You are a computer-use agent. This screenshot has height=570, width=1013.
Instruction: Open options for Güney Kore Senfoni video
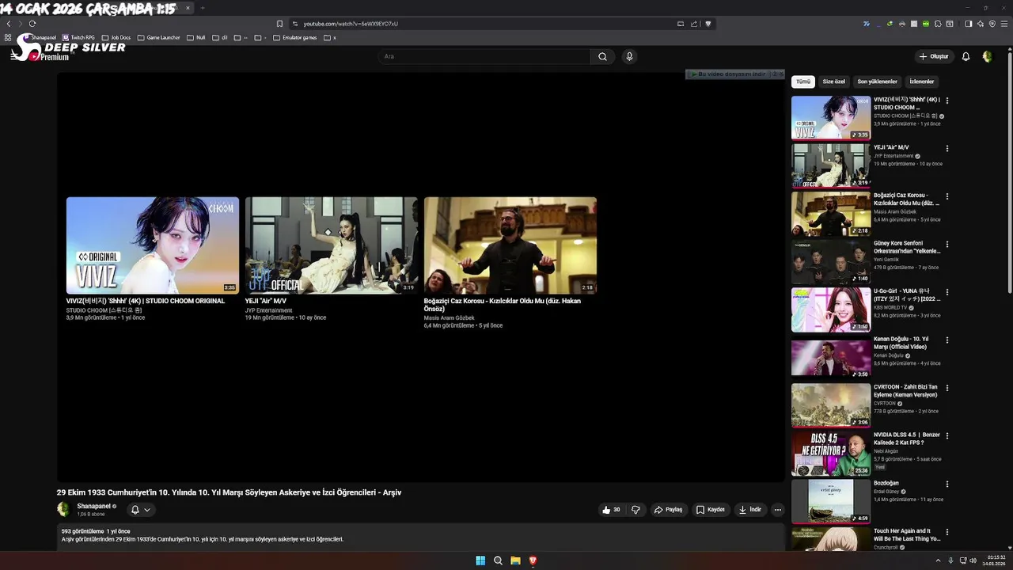947,244
